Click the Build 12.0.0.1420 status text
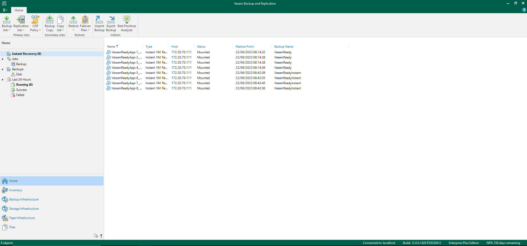The width and height of the screenshot is (527, 246). [x=422, y=243]
